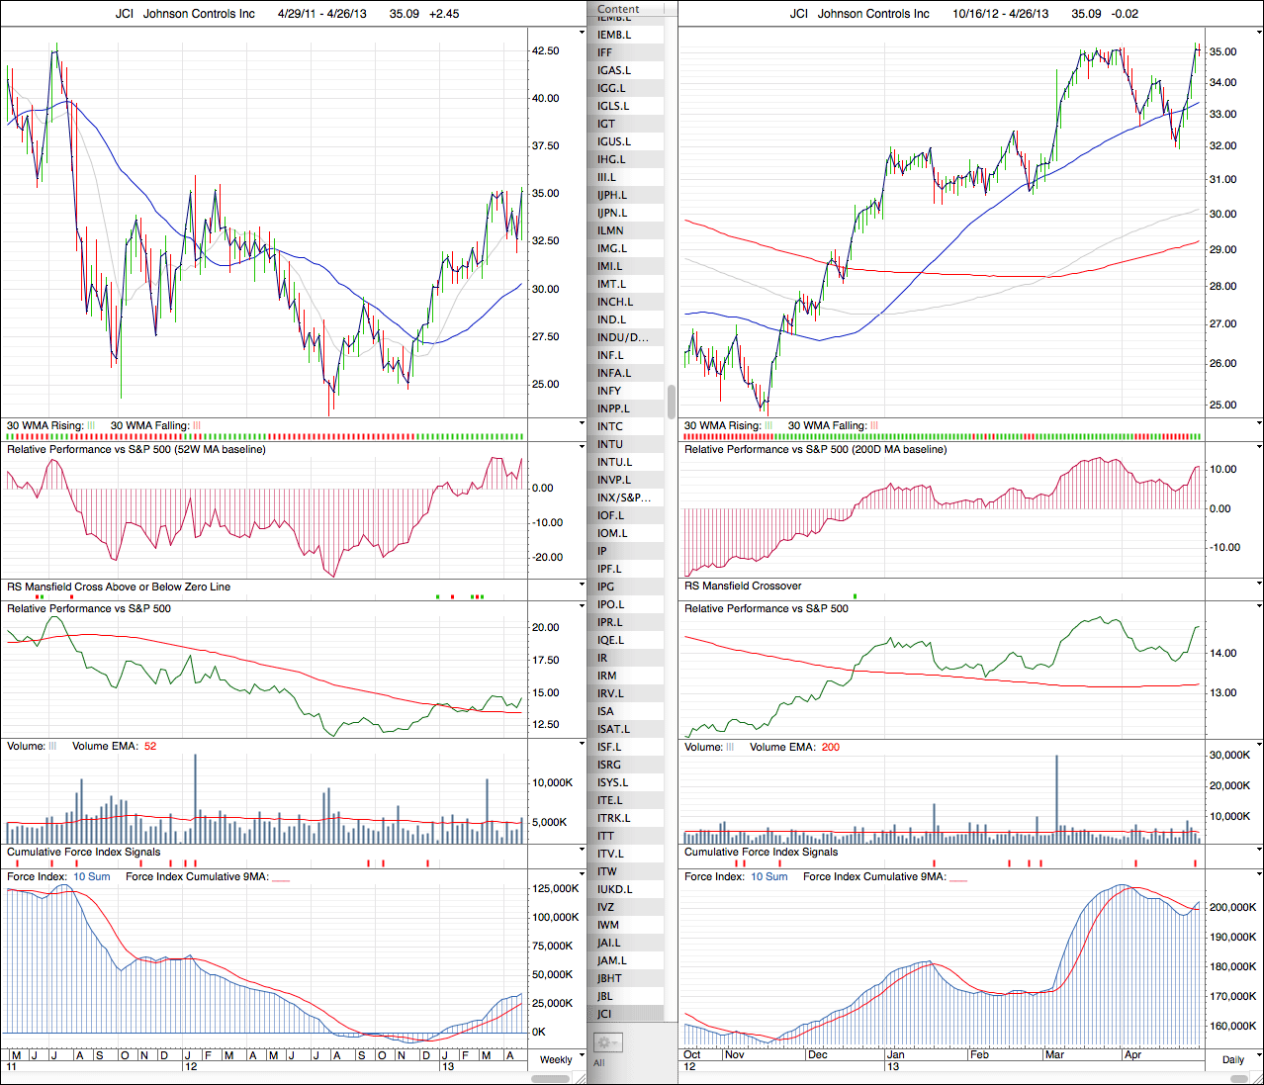Screen dimensions: 1264x1085
Task: Click daily Force Index panel menu triangle
Action: pyautogui.click(x=1259, y=875)
